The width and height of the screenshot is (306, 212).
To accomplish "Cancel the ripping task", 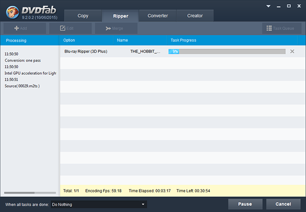I will [x=283, y=204].
